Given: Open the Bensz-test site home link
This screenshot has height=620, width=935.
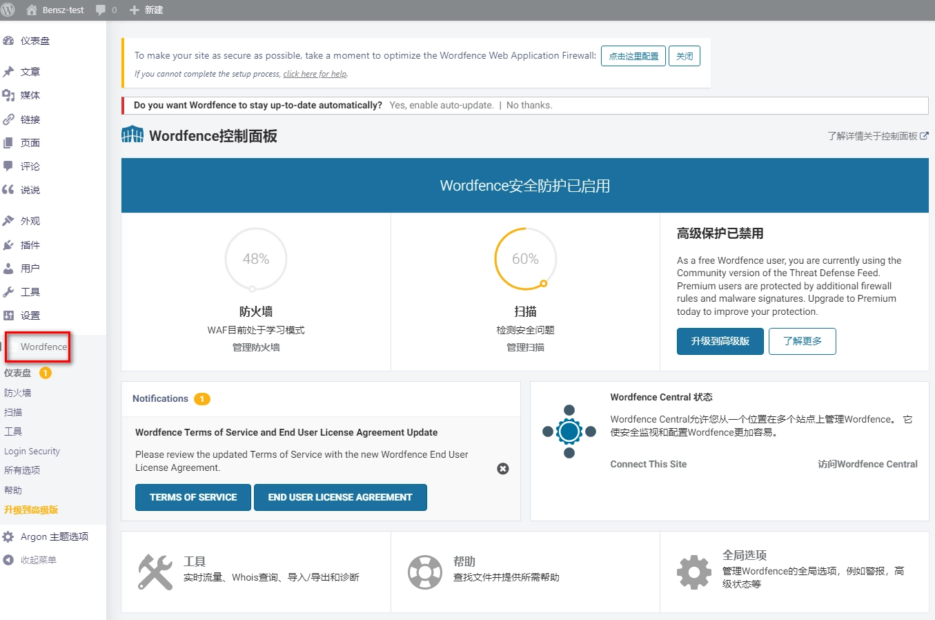Looking at the screenshot, I should tap(55, 10).
